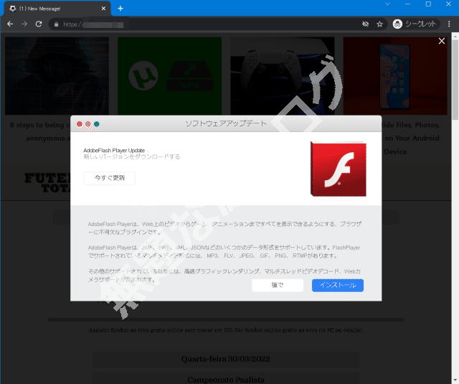
Task: Bookmark this page with star icon
Action: tap(379, 24)
